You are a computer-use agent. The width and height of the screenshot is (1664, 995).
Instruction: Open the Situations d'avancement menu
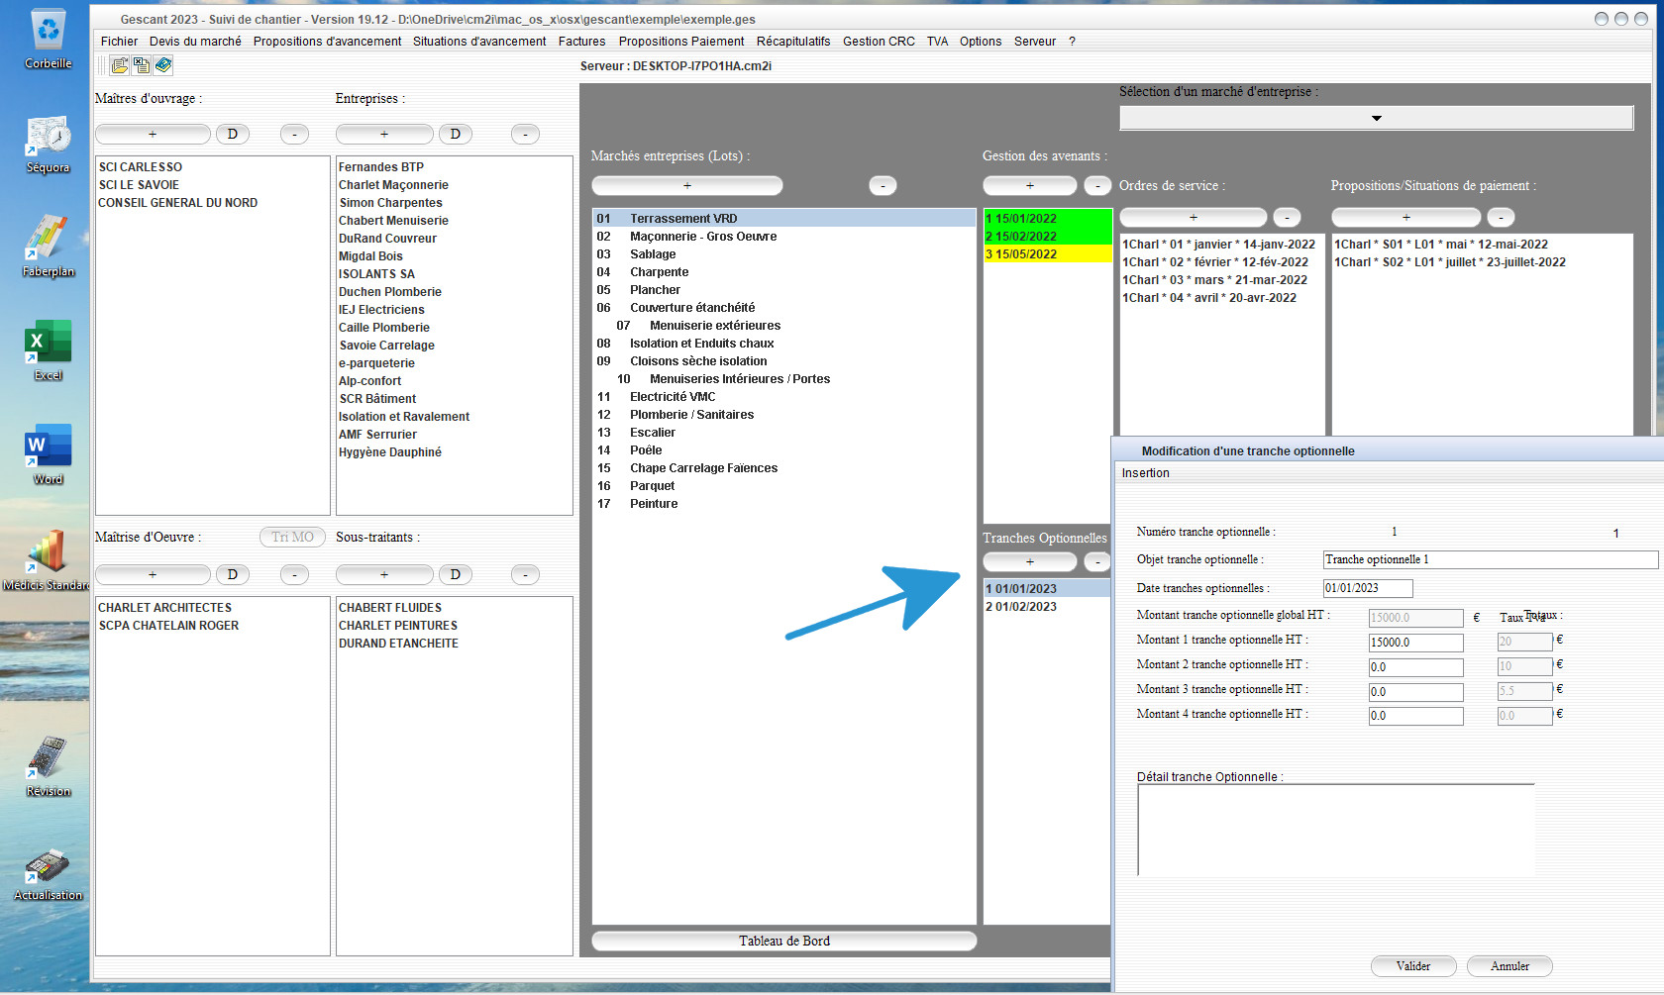(479, 41)
